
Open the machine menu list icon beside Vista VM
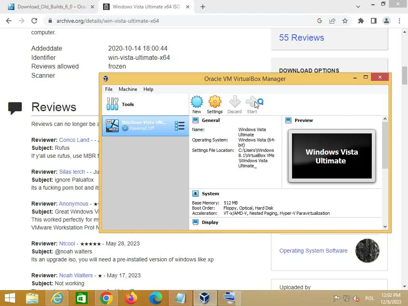tap(180, 126)
